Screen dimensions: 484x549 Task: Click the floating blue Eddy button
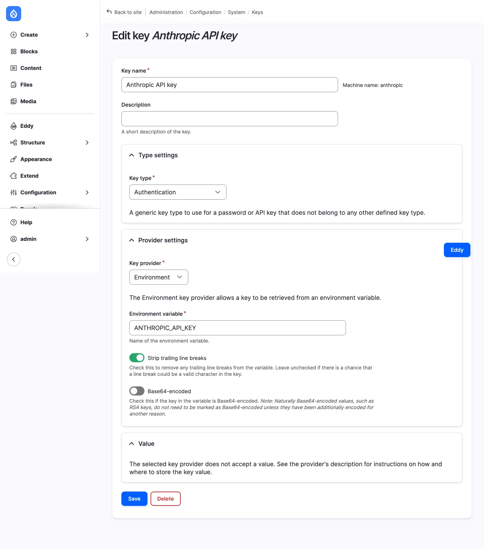pyautogui.click(x=457, y=250)
